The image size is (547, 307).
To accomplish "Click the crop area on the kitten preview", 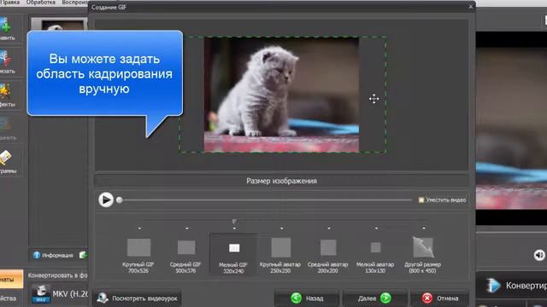I will tap(282, 95).
